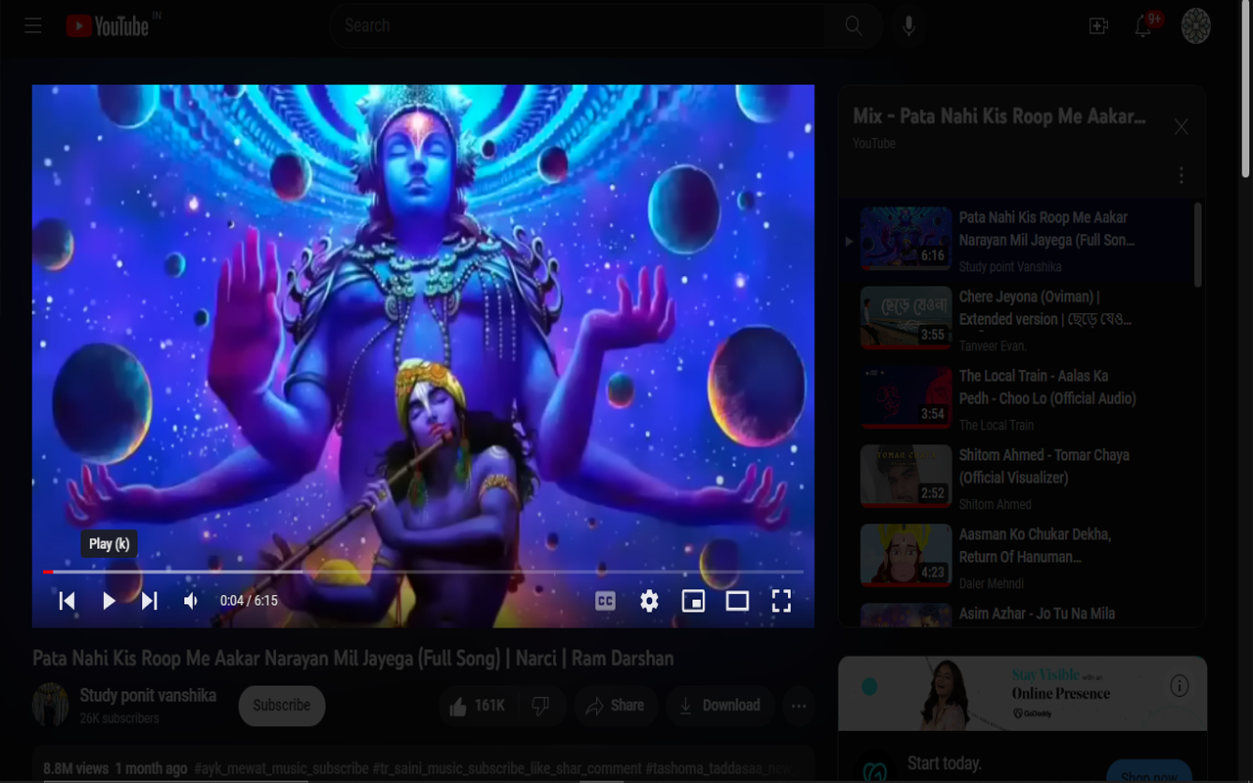Image resolution: width=1253 pixels, height=783 pixels.
Task: Play the video with Play button
Action: pyautogui.click(x=109, y=601)
